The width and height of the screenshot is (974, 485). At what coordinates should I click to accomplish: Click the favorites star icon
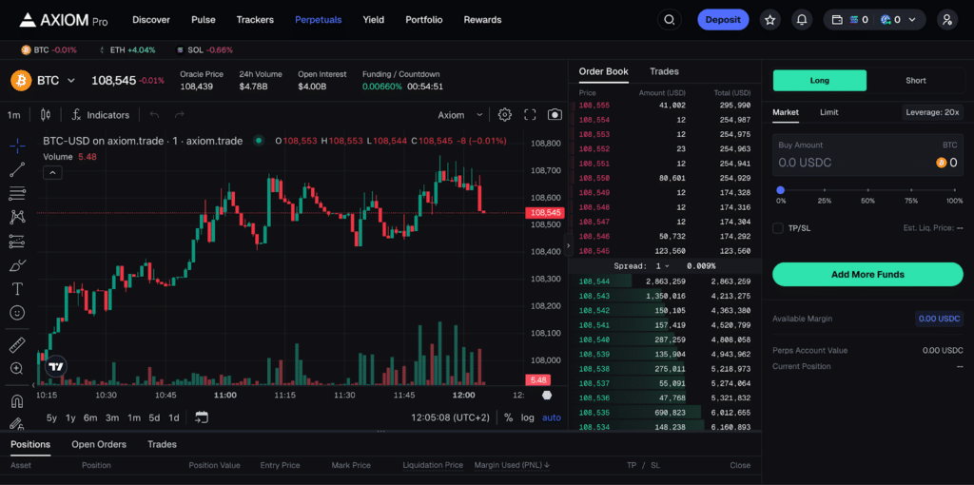[770, 20]
